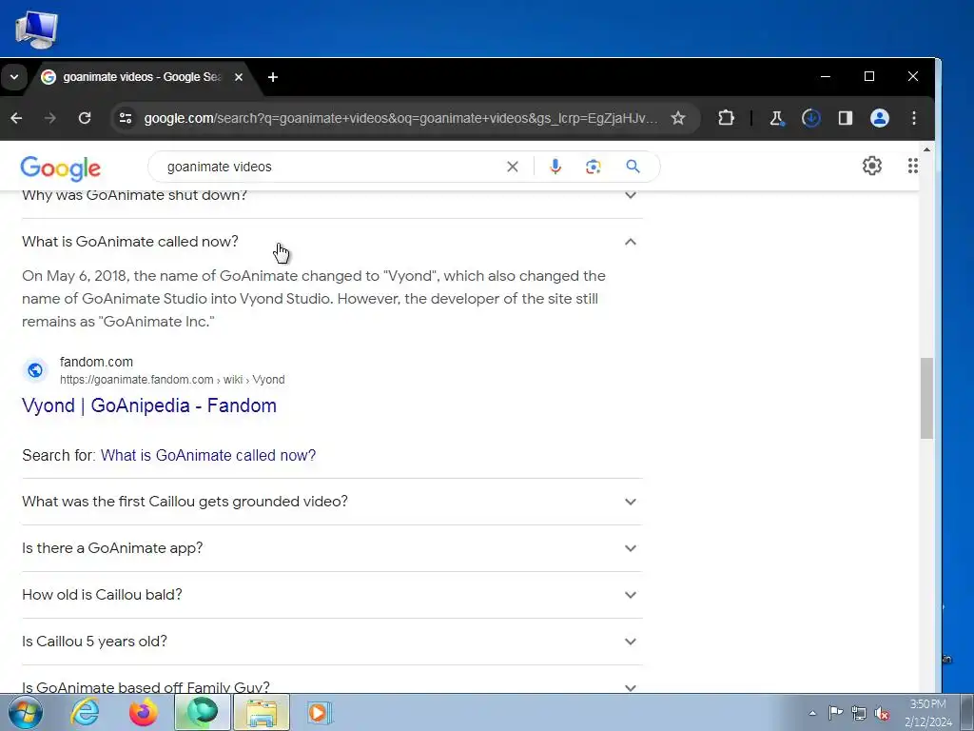The image size is (974, 731).
Task: Open Vyond | GoAnipedia - Fandom link
Action: pyautogui.click(x=149, y=405)
